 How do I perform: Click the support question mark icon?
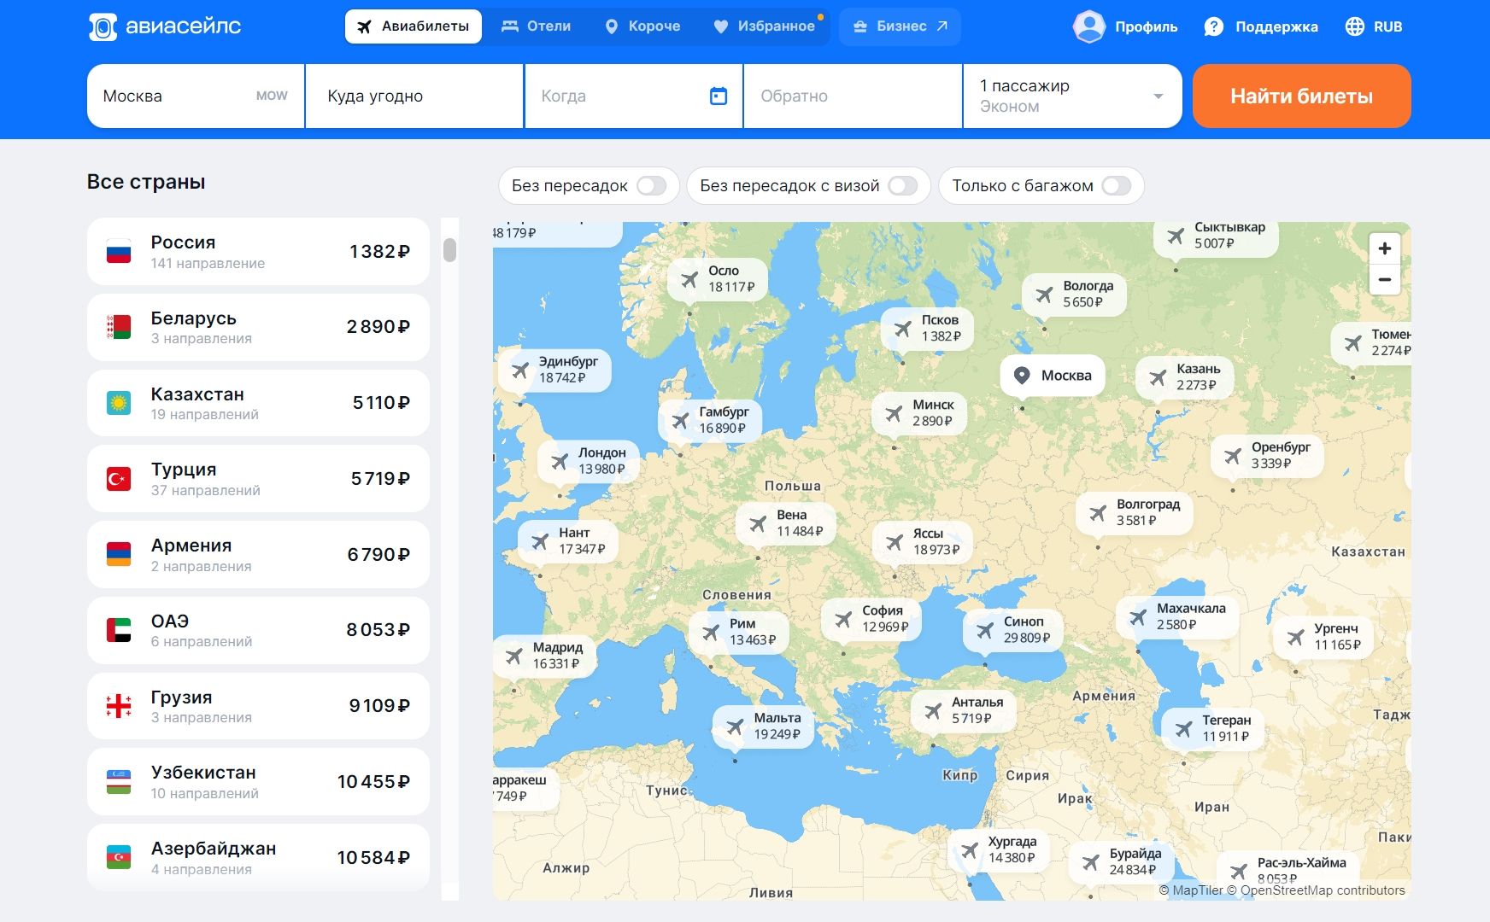tap(1213, 26)
